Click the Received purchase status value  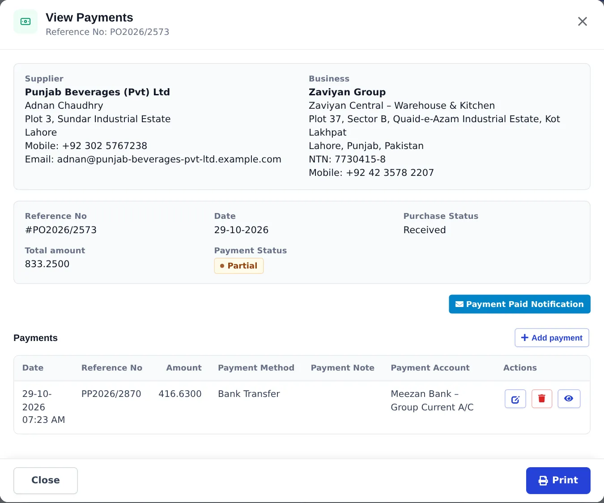[425, 230]
